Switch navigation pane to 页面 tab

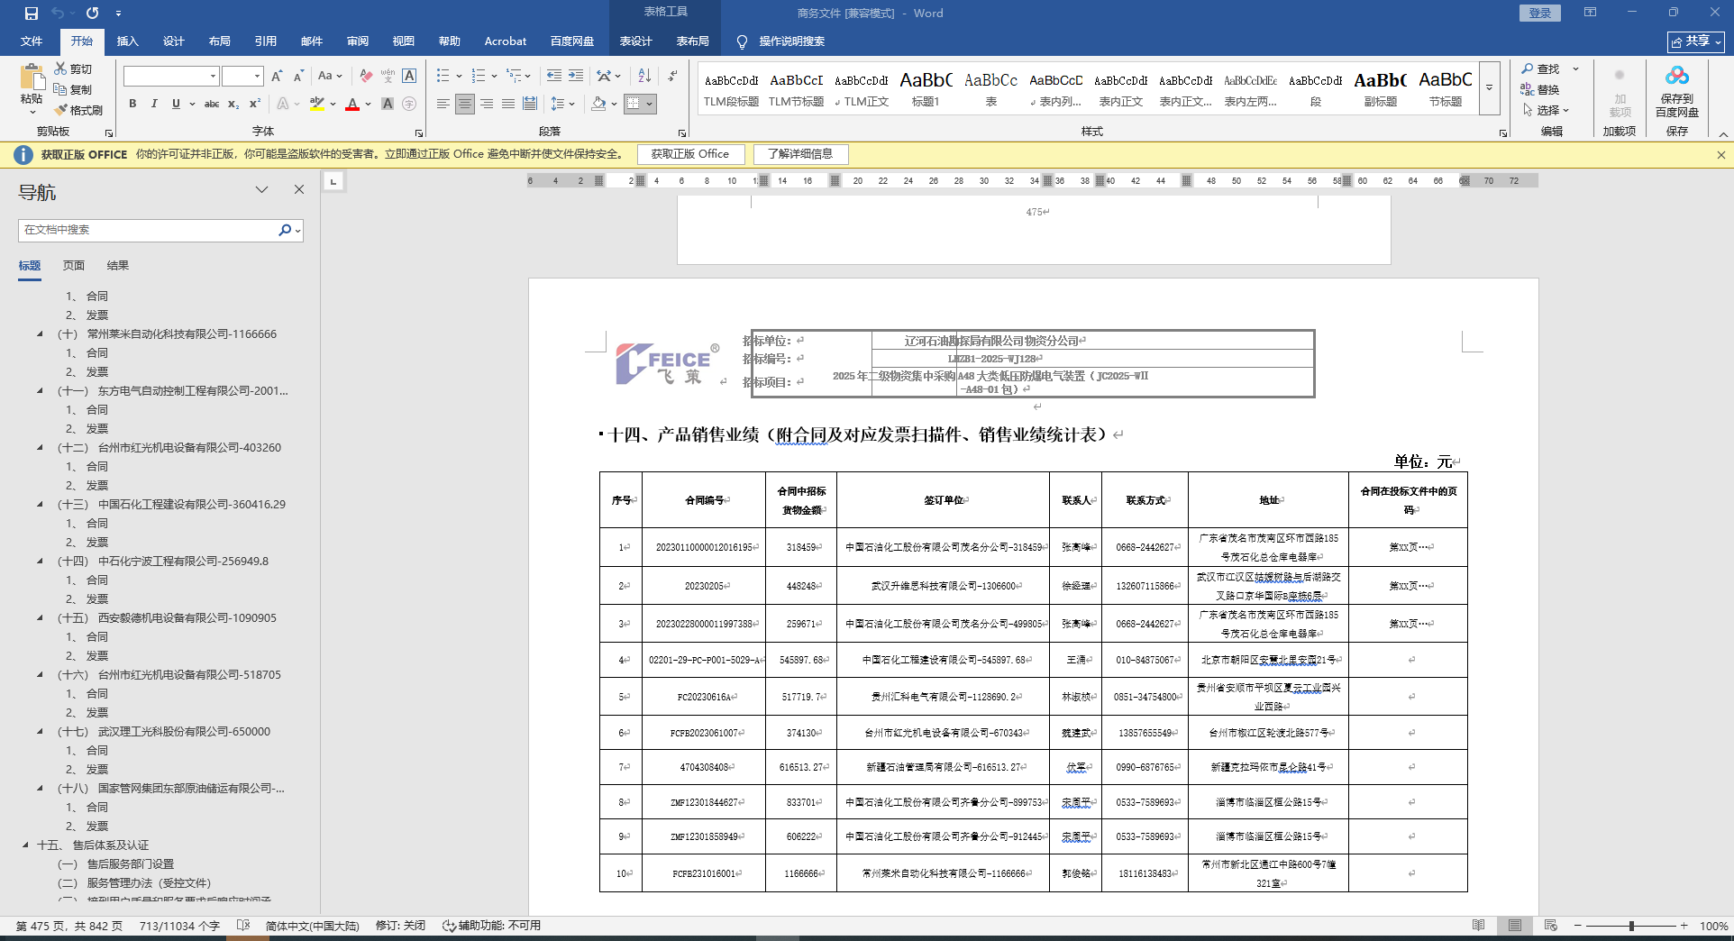tap(74, 266)
